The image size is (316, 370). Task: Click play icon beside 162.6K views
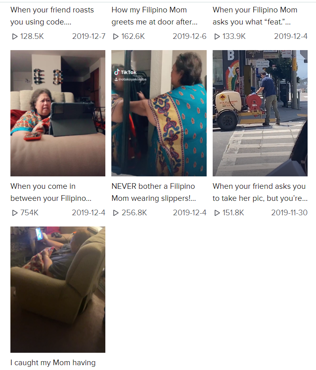116,36
